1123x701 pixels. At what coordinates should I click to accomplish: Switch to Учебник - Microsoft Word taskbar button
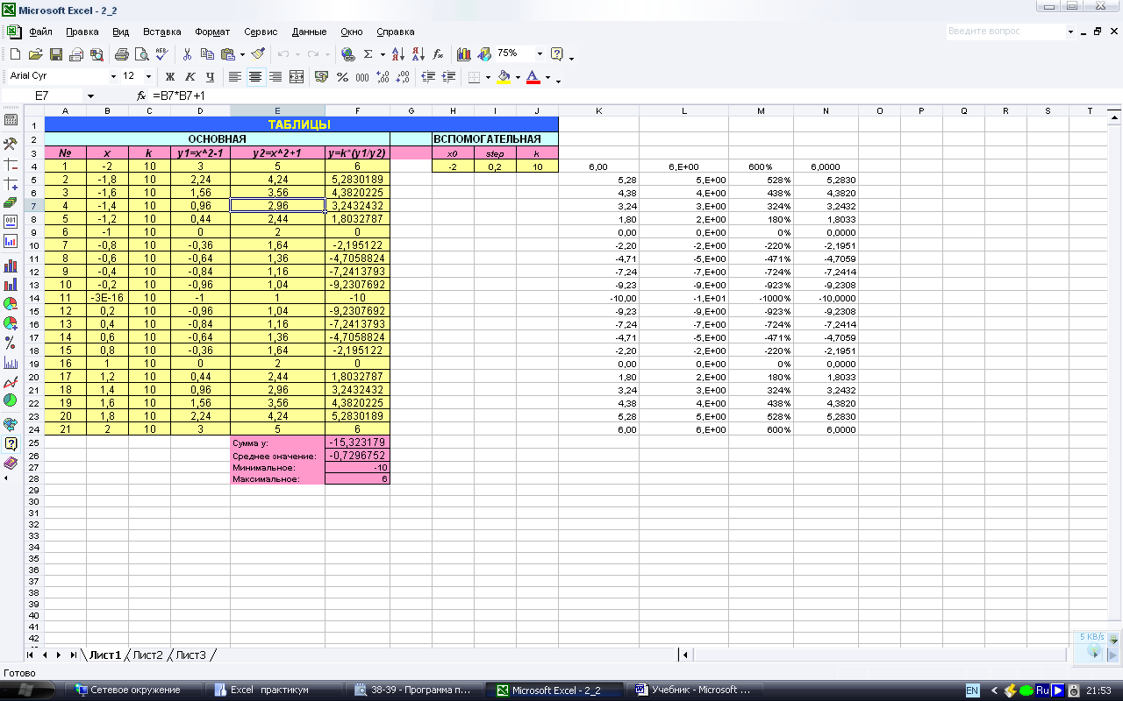pyautogui.click(x=693, y=690)
